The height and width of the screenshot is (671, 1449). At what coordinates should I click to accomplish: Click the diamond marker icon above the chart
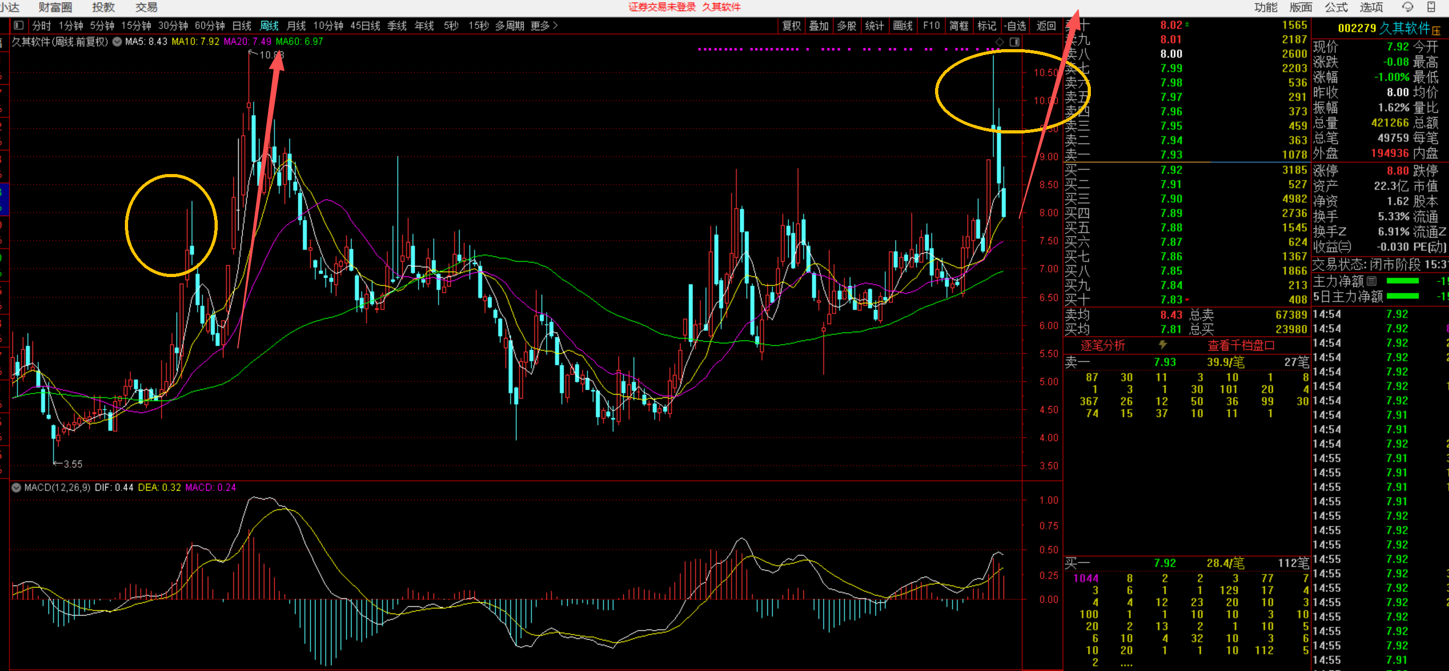1000,42
